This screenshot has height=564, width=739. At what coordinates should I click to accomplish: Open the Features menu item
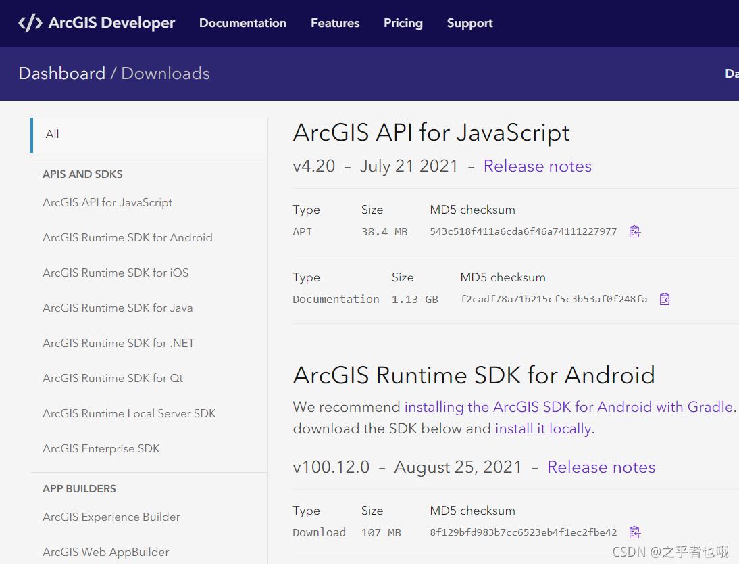(x=335, y=23)
